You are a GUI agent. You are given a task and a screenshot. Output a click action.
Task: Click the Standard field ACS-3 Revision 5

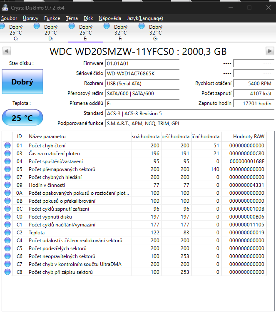point(189,113)
